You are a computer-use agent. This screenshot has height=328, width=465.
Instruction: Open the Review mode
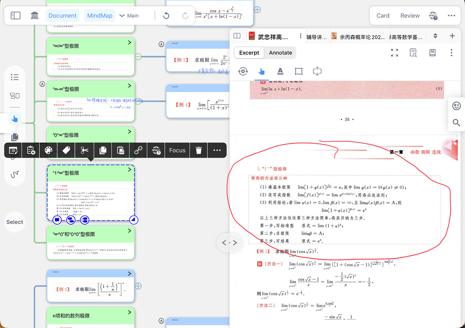pyautogui.click(x=410, y=16)
